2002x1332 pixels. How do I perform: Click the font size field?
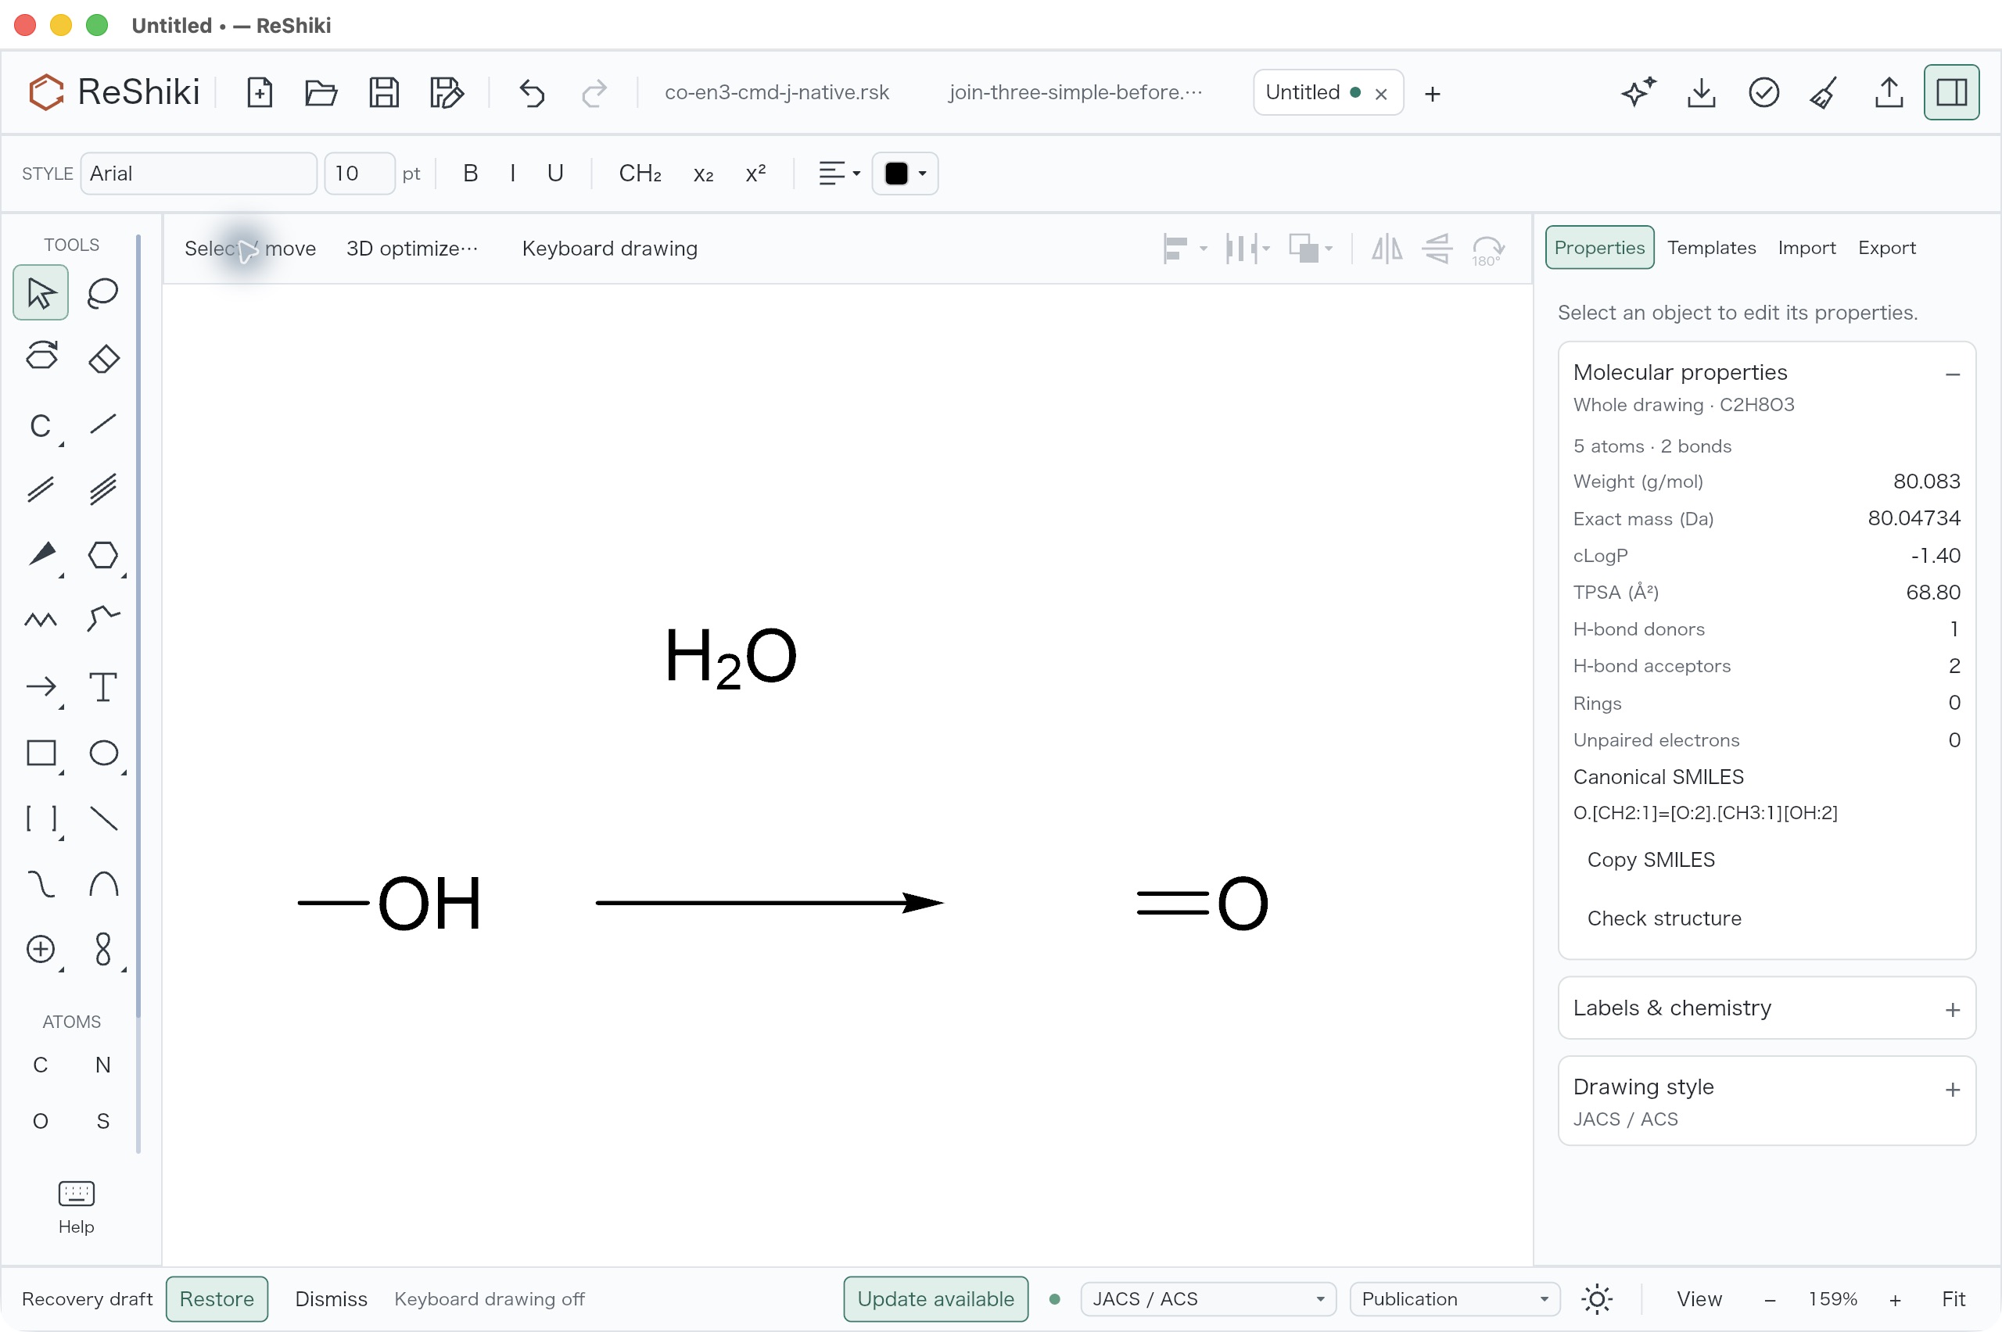point(359,174)
